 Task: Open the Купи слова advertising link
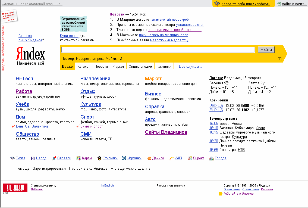pyautogui.click(x=69, y=36)
